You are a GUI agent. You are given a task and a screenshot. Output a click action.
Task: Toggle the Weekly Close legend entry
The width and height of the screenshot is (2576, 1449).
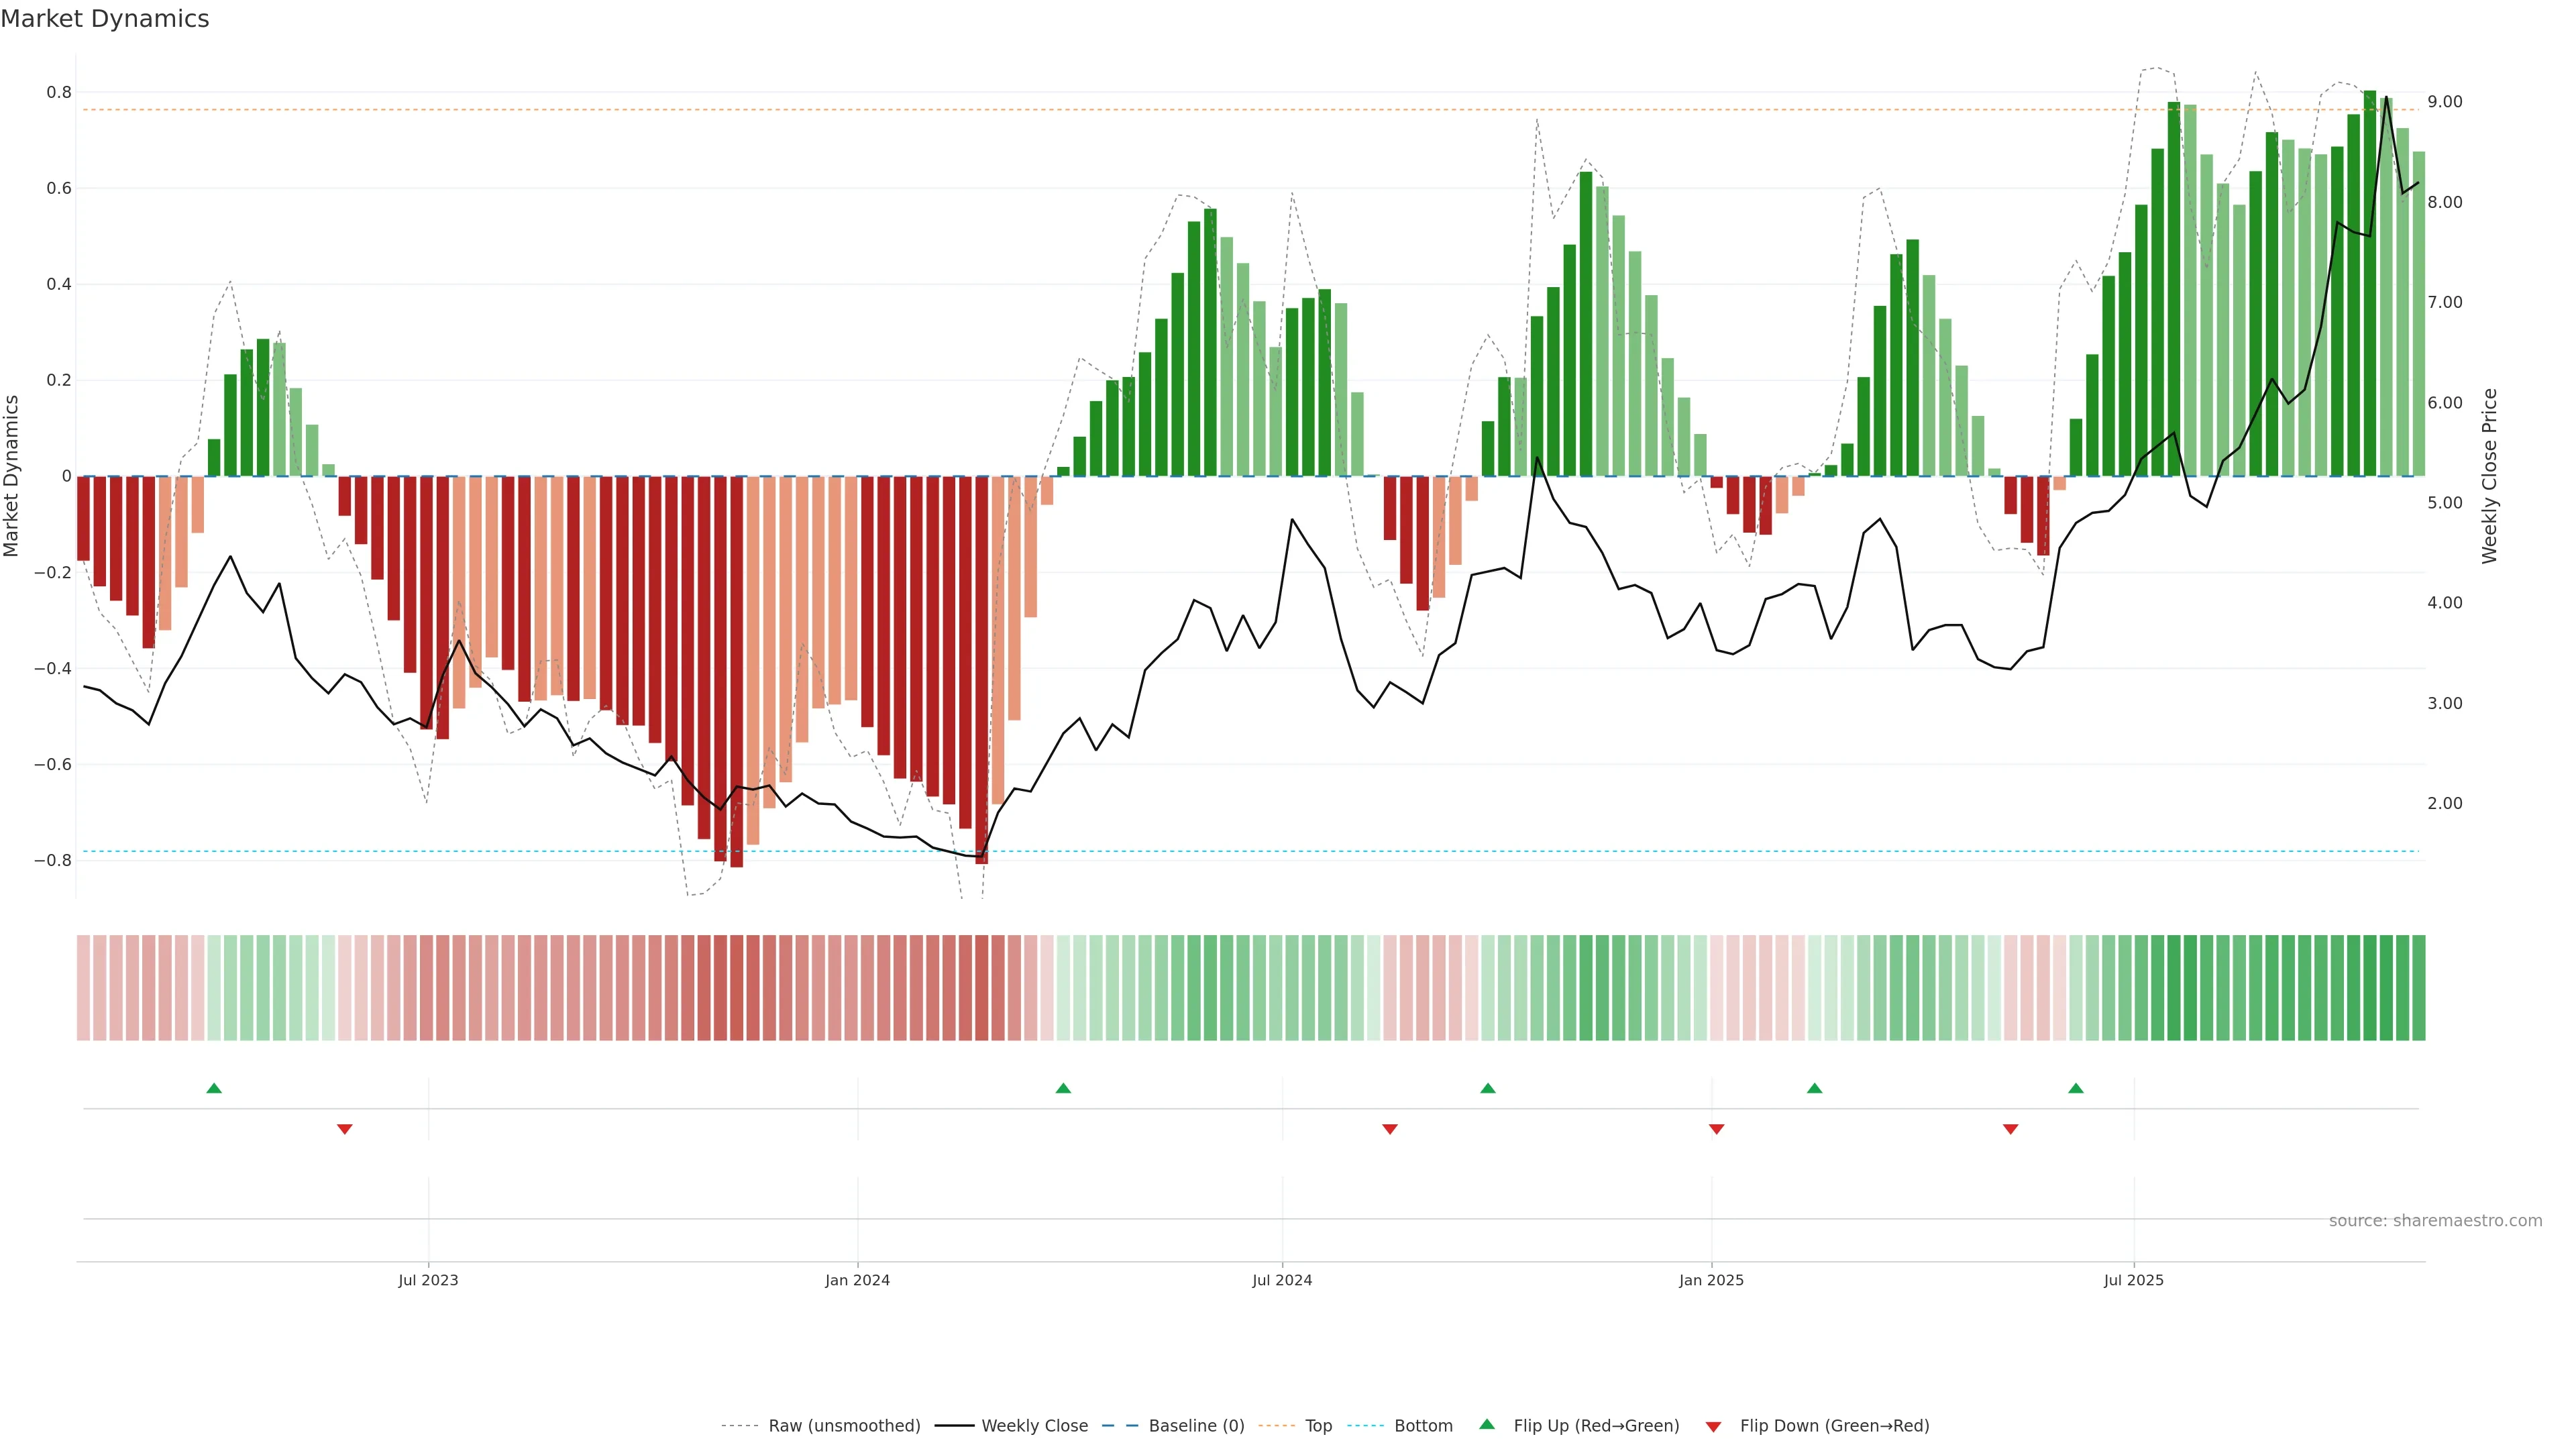(x=1034, y=1426)
